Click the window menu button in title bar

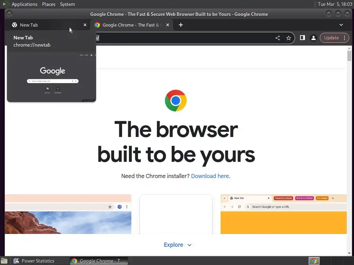tap(9, 14)
